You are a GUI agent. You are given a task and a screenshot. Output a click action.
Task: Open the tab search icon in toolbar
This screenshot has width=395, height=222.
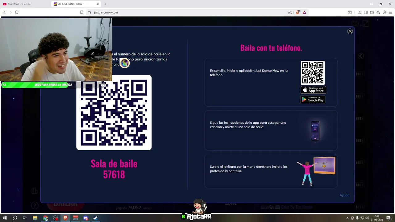coord(350,12)
